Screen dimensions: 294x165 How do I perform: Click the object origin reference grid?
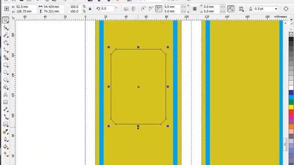point(6,9)
